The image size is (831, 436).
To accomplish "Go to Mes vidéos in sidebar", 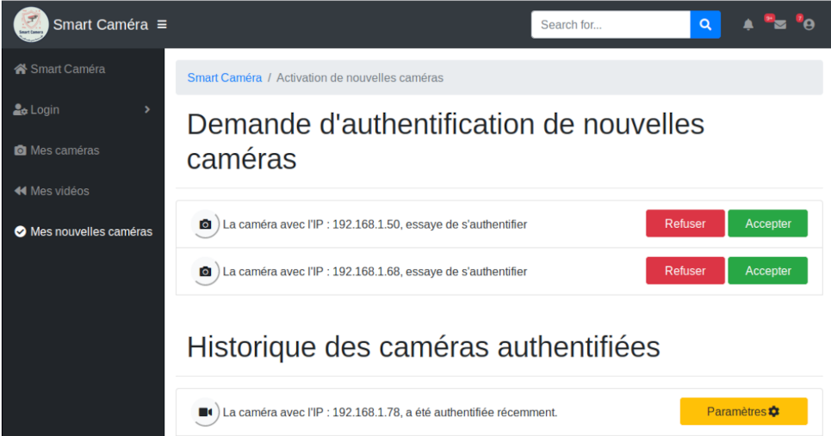I will [x=59, y=191].
